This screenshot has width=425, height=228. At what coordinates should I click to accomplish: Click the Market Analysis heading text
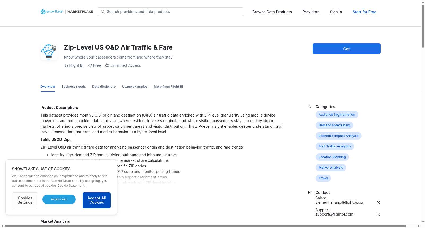point(55,221)
